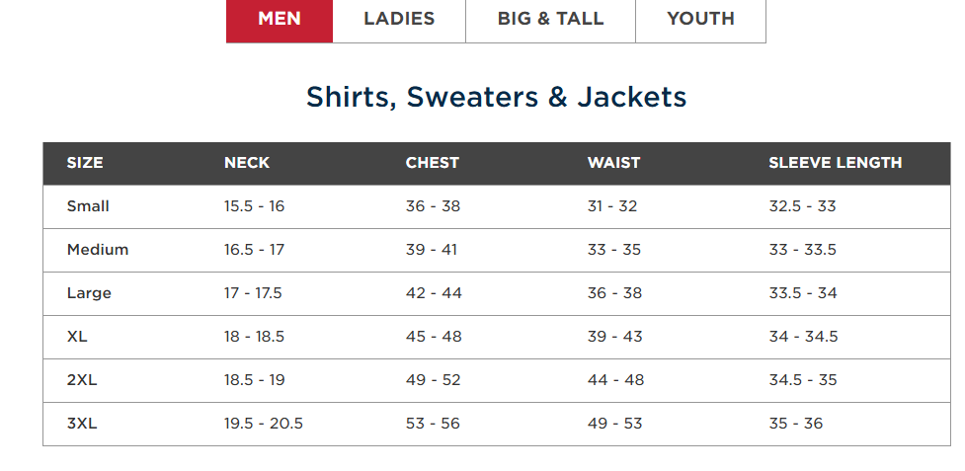Select the XL size row label

coord(77,337)
